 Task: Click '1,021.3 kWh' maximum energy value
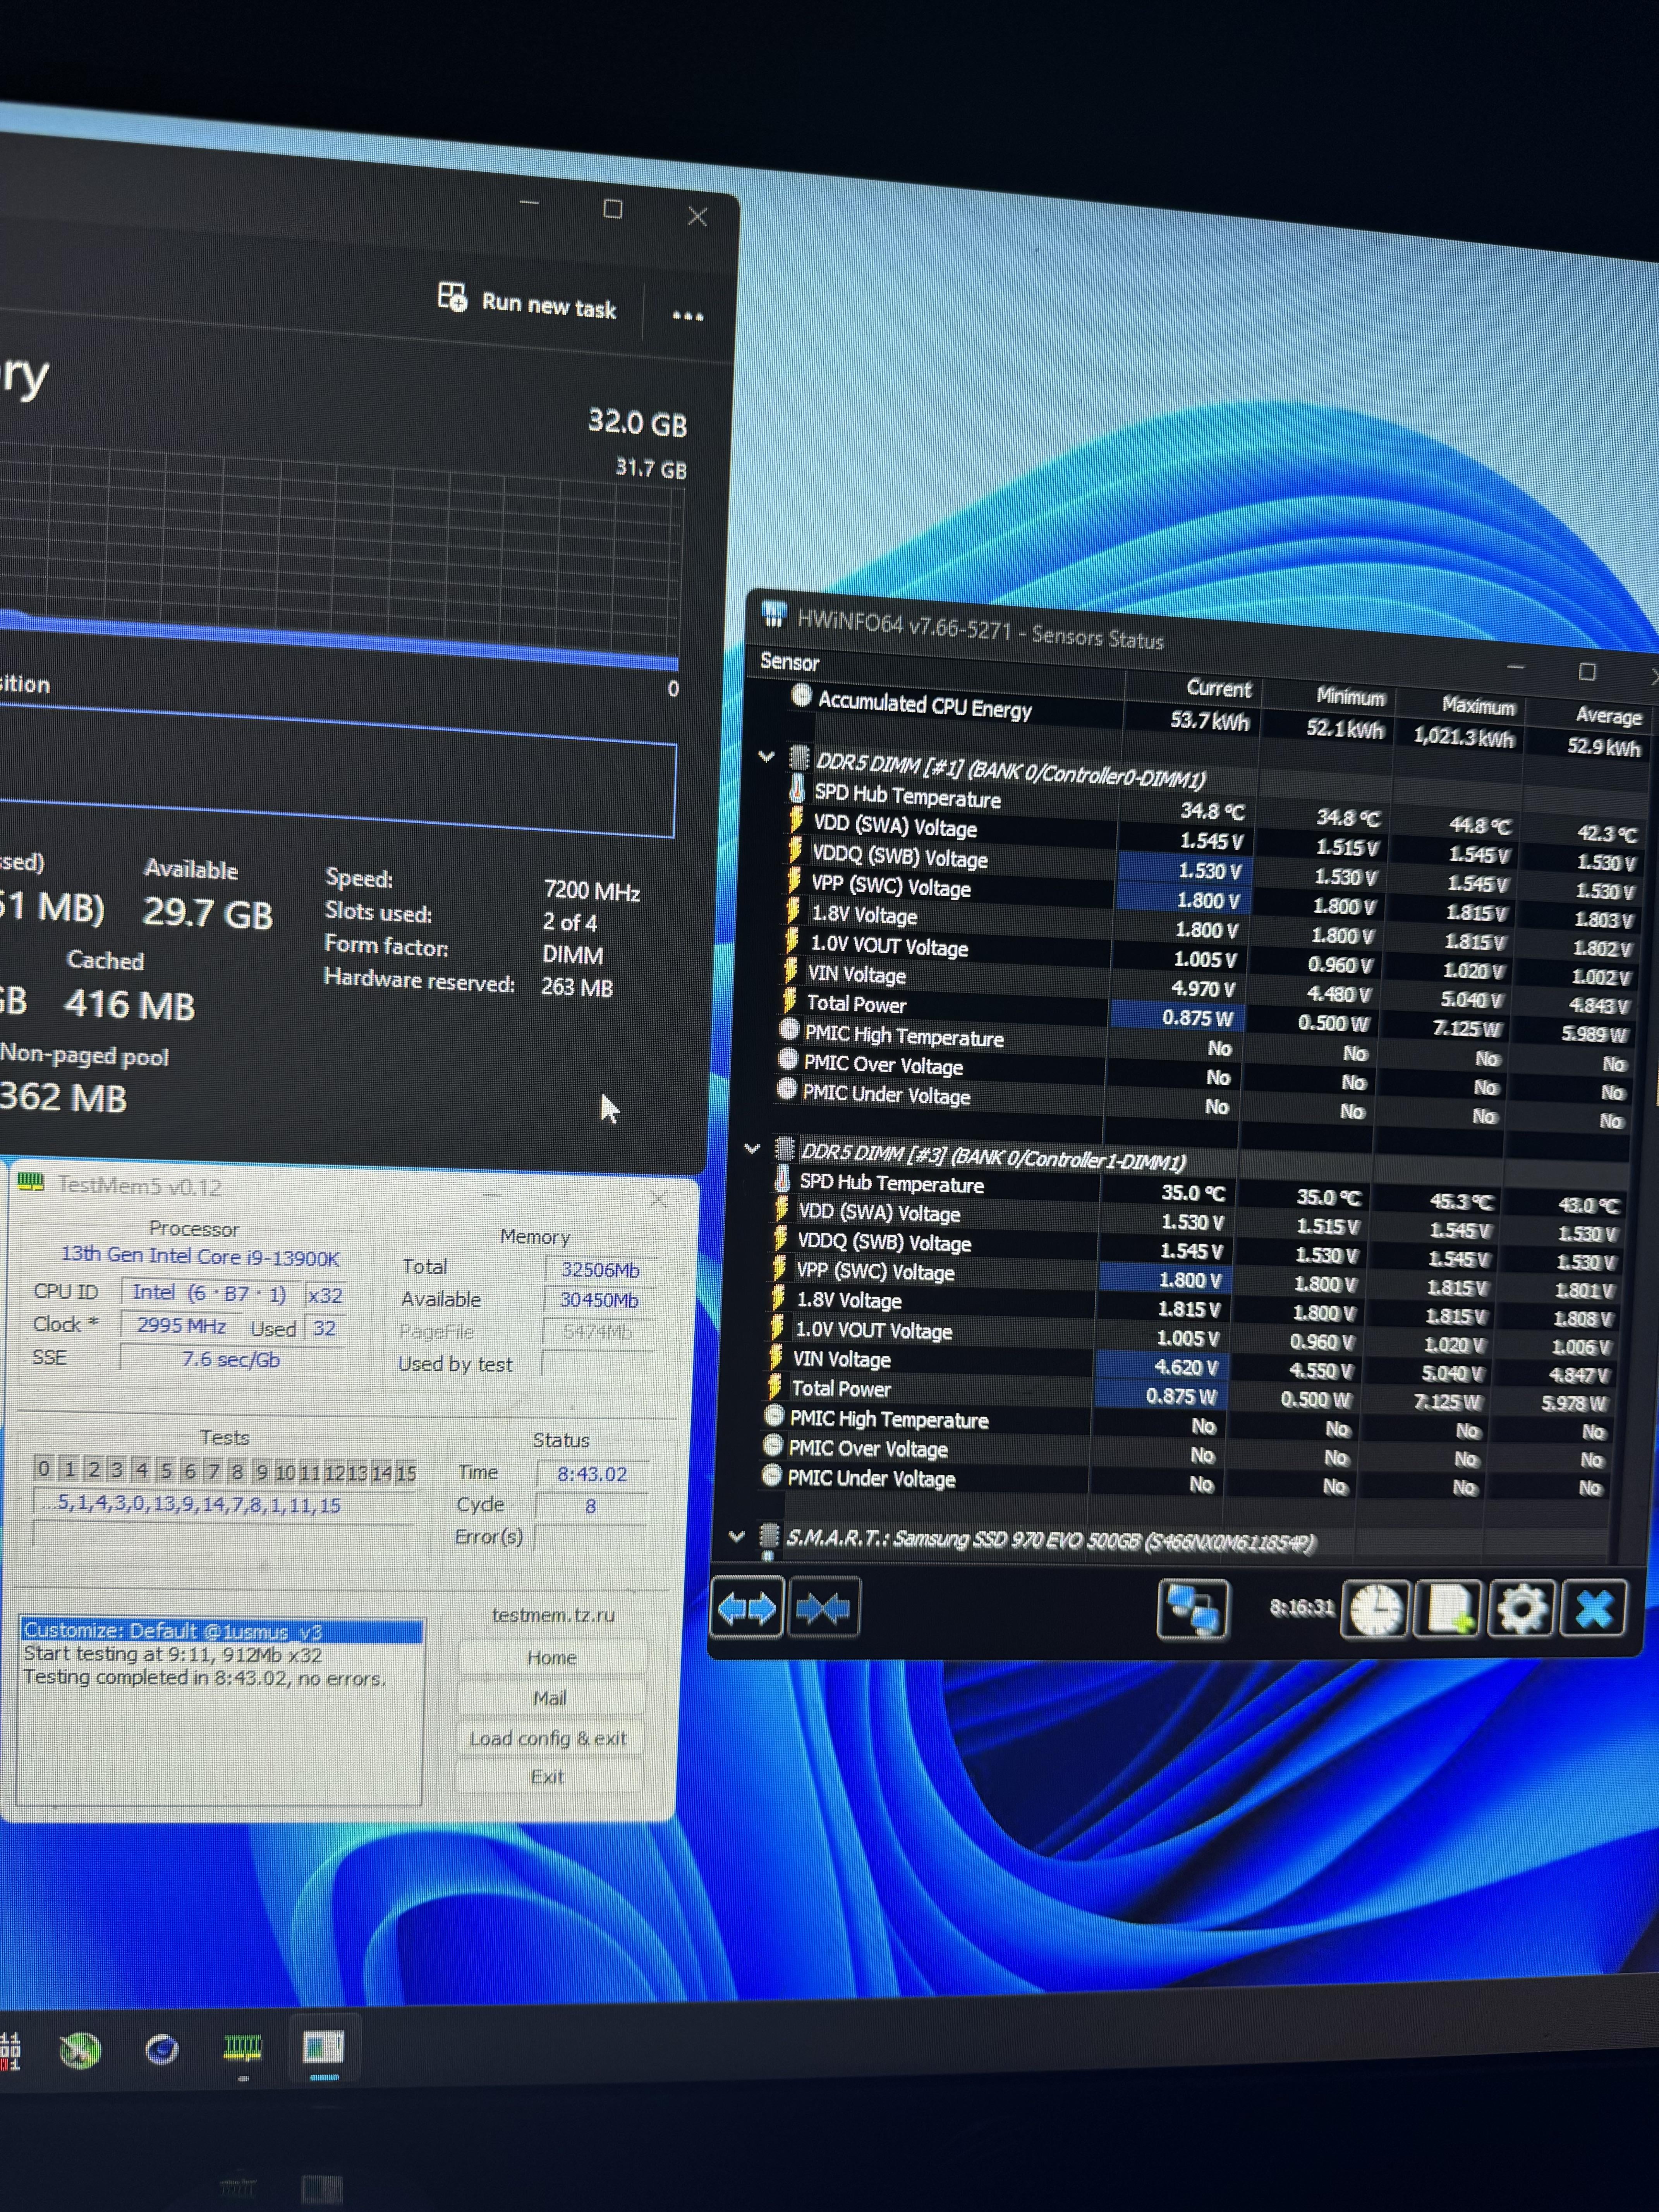click(1463, 737)
